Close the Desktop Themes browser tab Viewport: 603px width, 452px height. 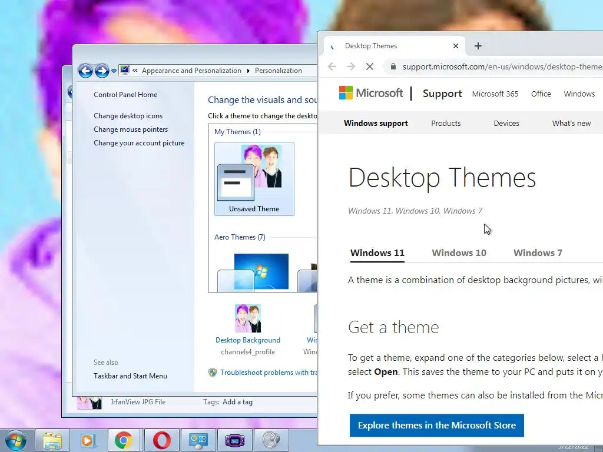pyautogui.click(x=456, y=46)
